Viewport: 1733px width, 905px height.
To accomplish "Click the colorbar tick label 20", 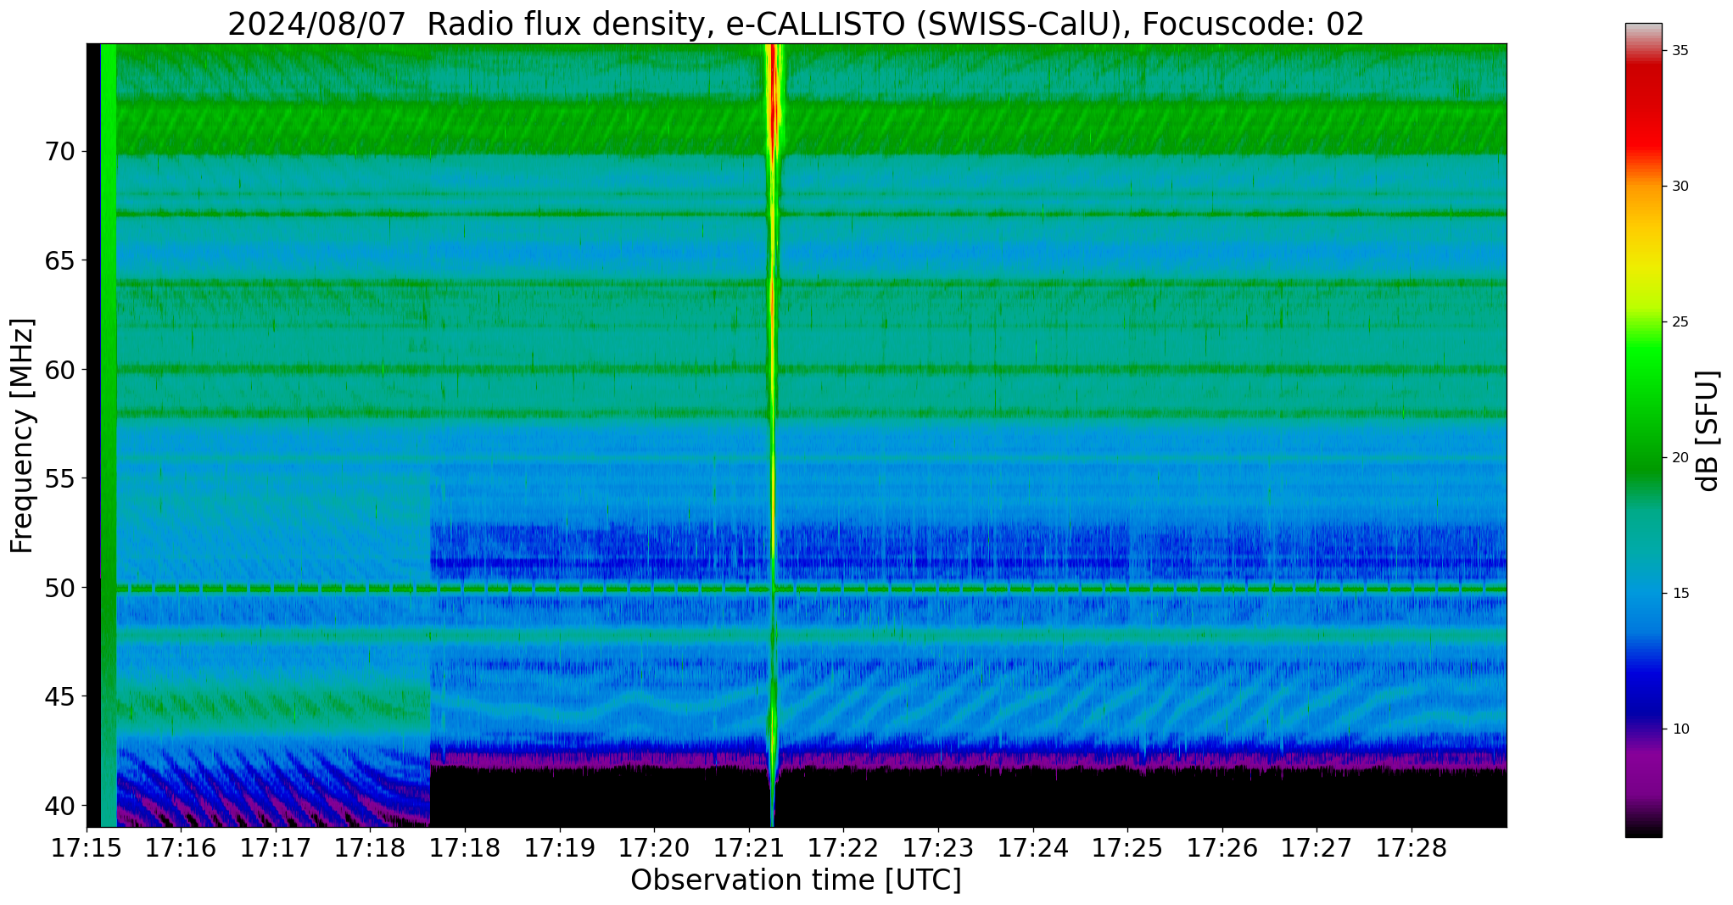I will [1680, 458].
